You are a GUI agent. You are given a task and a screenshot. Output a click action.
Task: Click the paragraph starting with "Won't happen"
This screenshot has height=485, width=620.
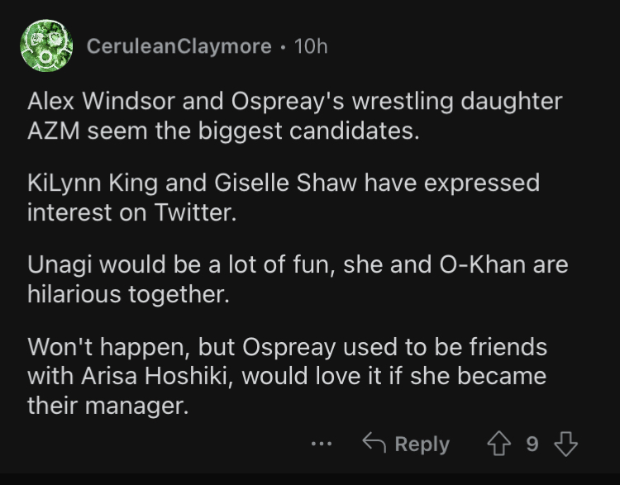[x=287, y=375]
